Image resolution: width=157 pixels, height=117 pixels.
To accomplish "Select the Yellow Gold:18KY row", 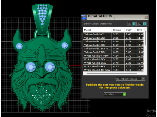I will 113,45.
